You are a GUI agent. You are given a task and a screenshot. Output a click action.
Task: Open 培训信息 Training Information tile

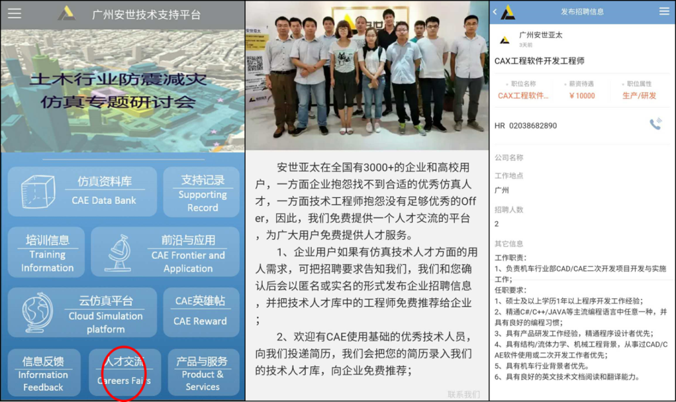[x=46, y=252]
